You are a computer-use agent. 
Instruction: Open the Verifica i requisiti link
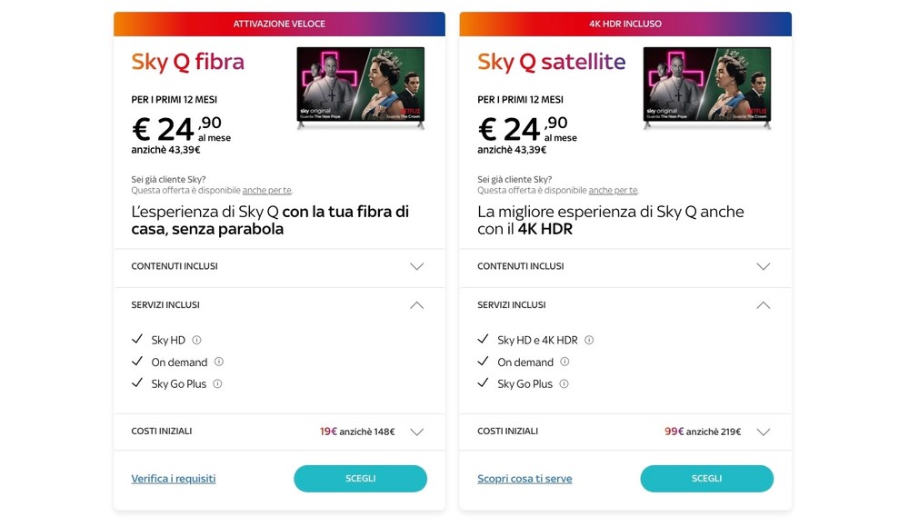point(174,479)
